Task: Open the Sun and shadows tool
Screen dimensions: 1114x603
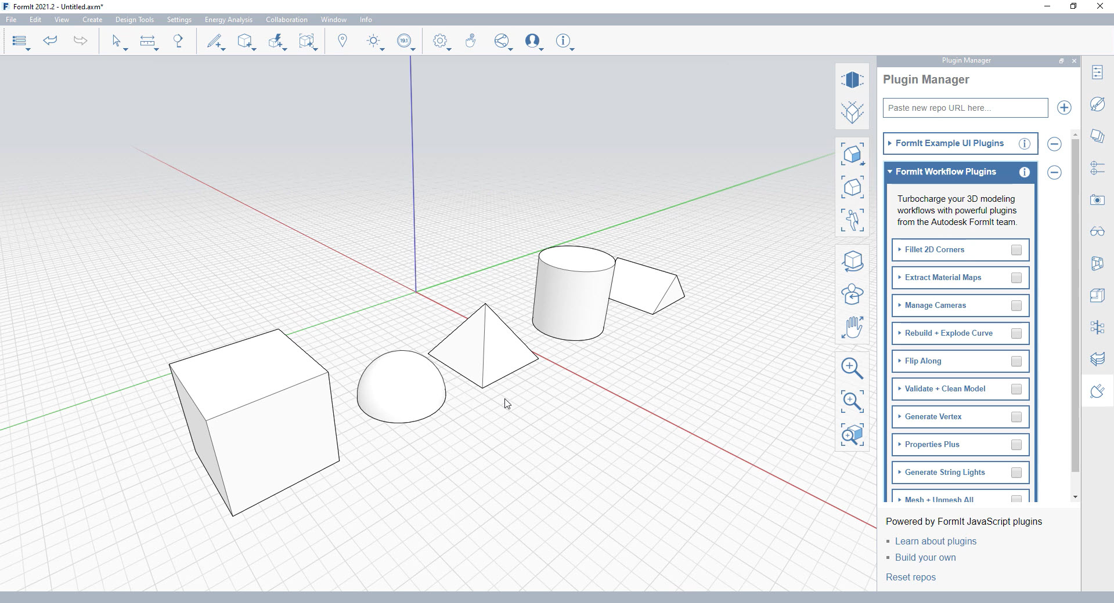Action: point(373,41)
